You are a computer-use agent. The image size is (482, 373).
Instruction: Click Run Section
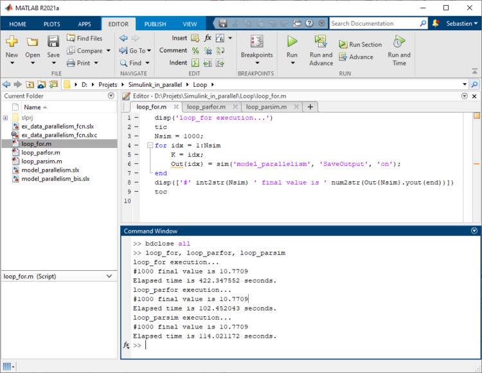click(x=361, y=44)
